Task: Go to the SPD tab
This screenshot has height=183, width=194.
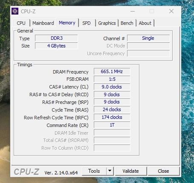Action: pyautogui.click(x=87, y=23)
